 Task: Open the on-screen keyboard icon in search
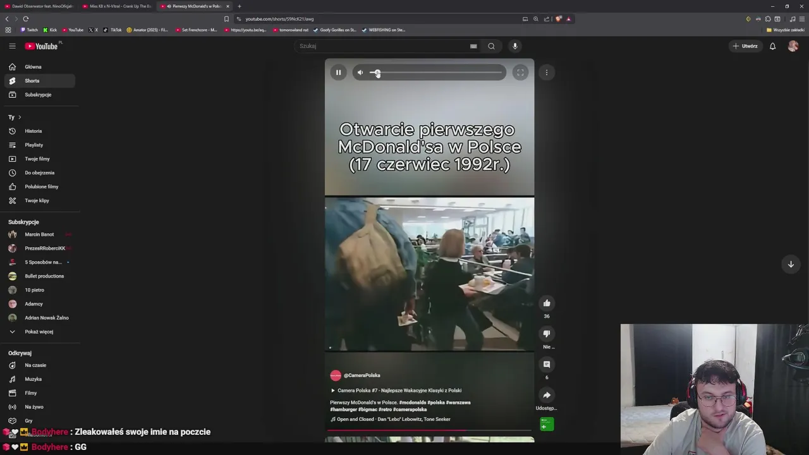473,46
